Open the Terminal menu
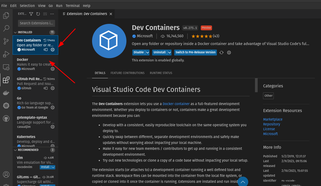The width and height of the screenshot is (321, 186). 73,6
